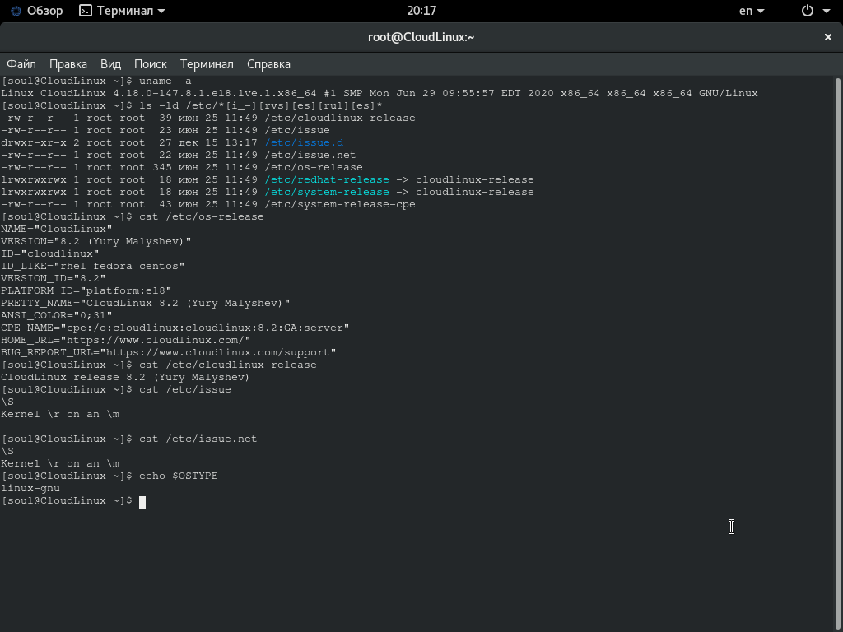The image size is (843, 632).
Task: Click the /etc/issue.net listing entry
Action: pos(310,155)
